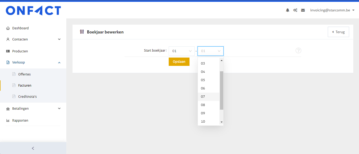359x154 pixels.
Task: Open messages with the envelope icon
Action: [x=303, y=10]
